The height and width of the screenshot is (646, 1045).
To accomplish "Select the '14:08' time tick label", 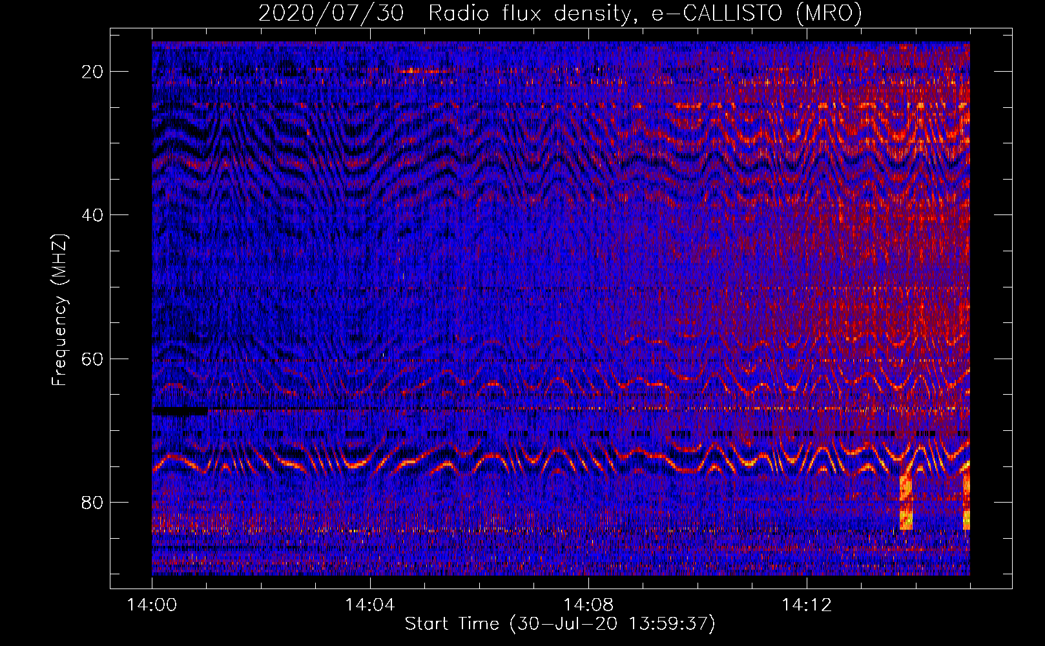I will point(588,605).
